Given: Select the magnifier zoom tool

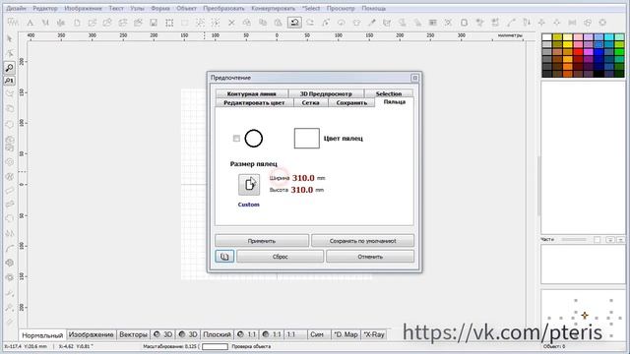Looking at the screenshot, I should click(x=10, y=68).
